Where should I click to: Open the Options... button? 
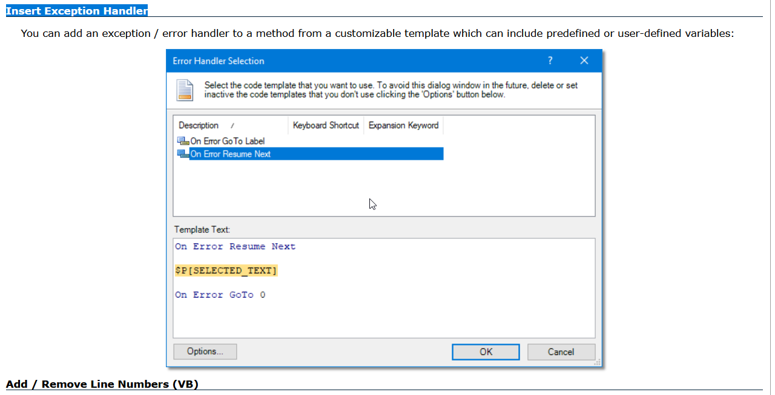coord(205,351)
